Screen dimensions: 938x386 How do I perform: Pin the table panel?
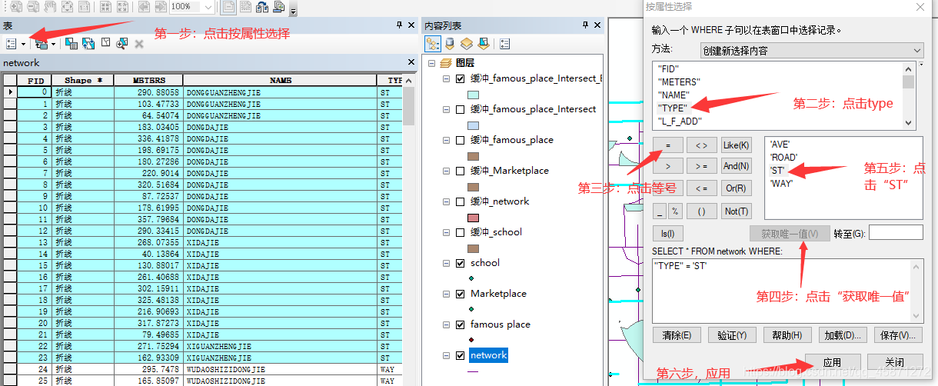(x=399, y=25)
